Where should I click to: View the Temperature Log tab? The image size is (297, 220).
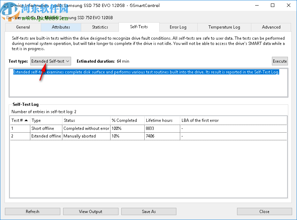tap(224, 27)
